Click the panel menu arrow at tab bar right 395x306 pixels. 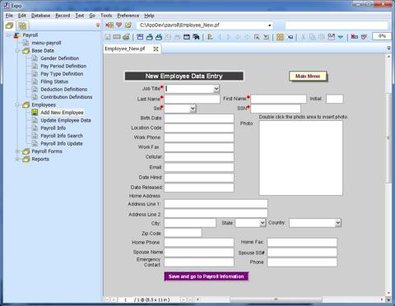388,49
